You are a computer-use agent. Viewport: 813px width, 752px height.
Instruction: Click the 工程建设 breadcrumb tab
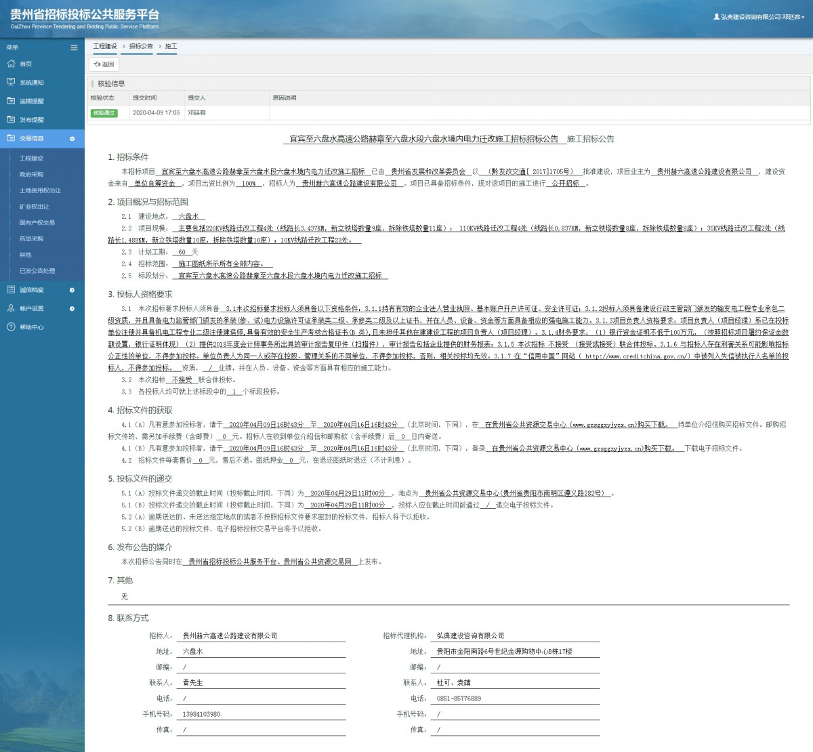pos(105,46)
